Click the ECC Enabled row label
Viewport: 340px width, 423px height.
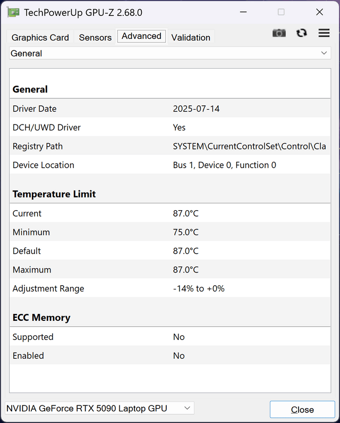[x=28, y=355]
